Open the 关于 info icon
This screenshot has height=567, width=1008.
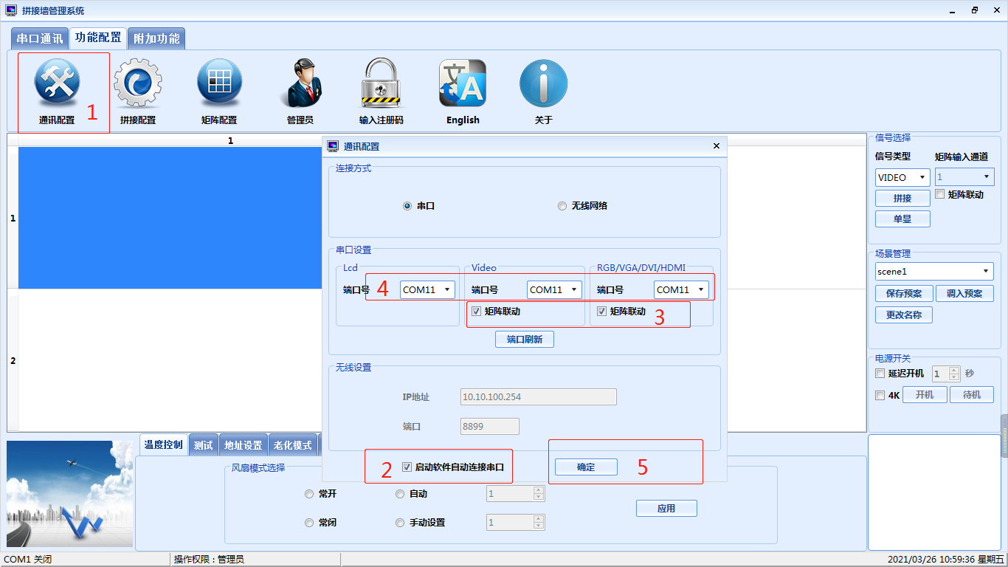pos(543,83)
